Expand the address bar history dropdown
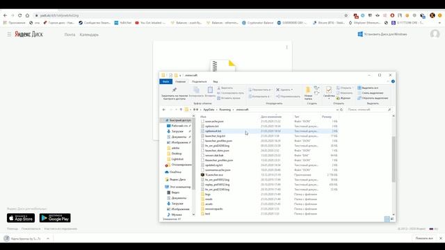 [337, 110]
